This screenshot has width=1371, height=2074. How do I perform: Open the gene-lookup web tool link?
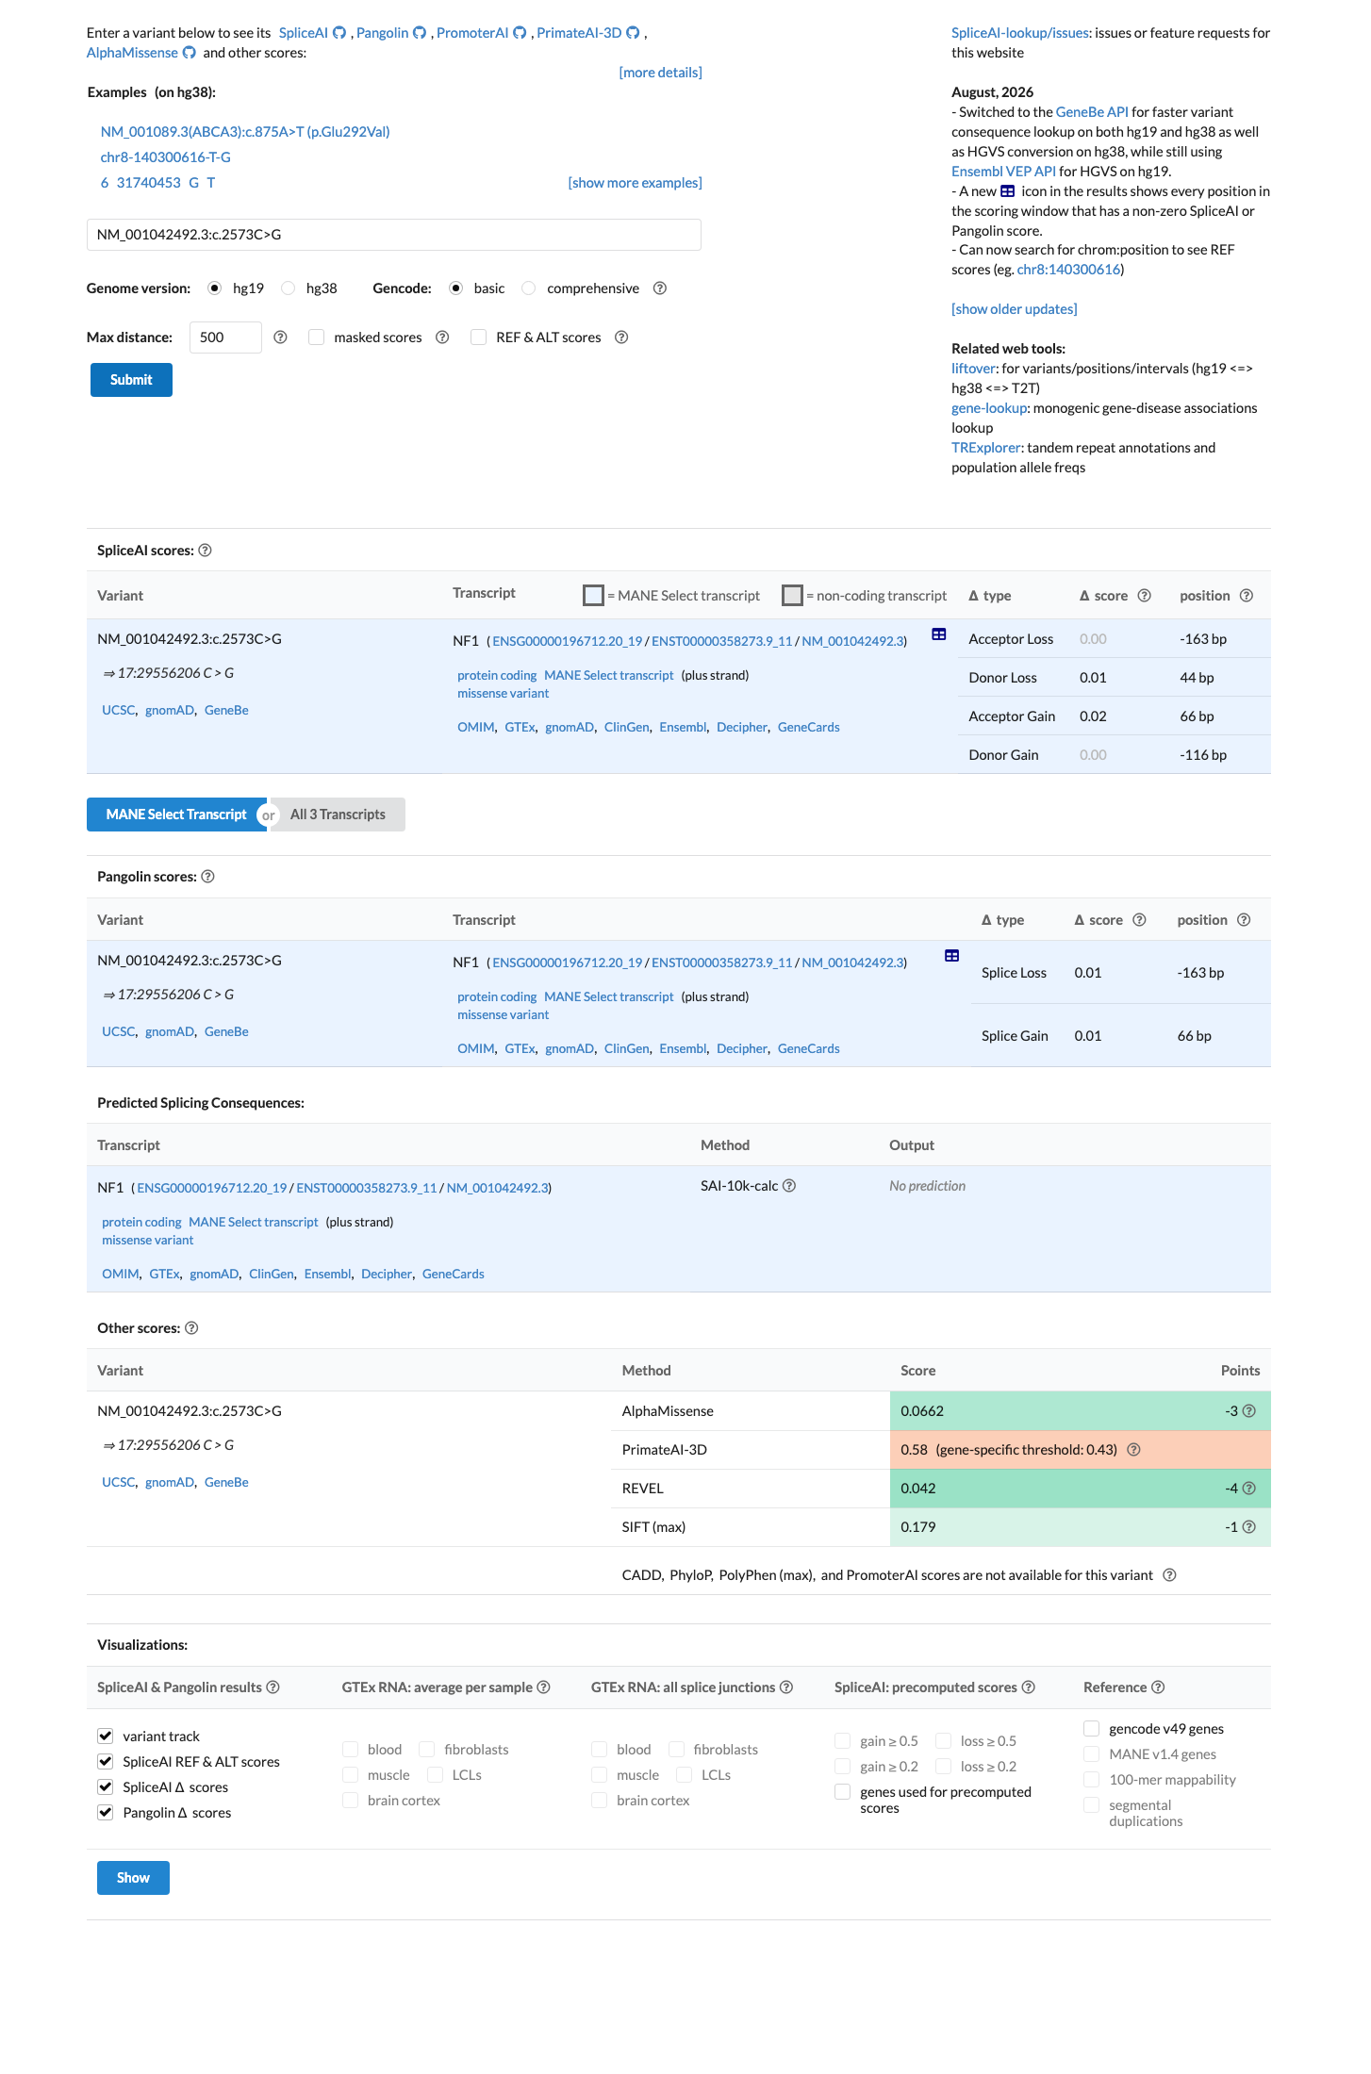[989, 408]
